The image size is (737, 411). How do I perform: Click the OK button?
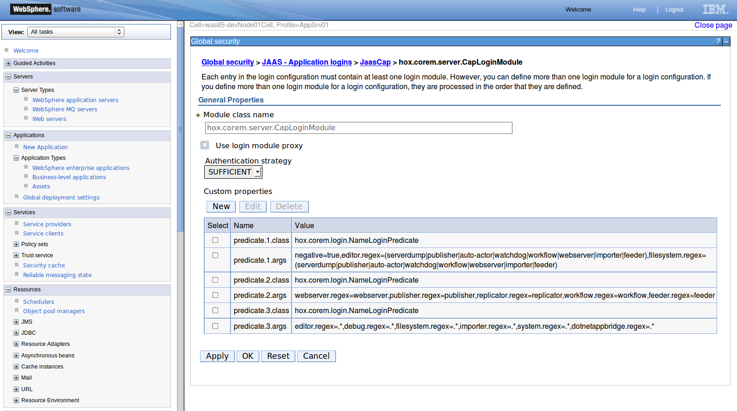coord(248,356)
